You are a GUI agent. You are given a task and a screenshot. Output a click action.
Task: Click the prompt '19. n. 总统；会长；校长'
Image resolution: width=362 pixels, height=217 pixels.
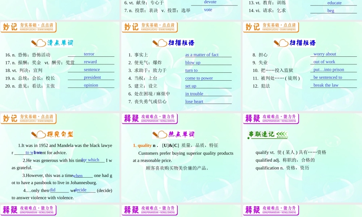30,78
